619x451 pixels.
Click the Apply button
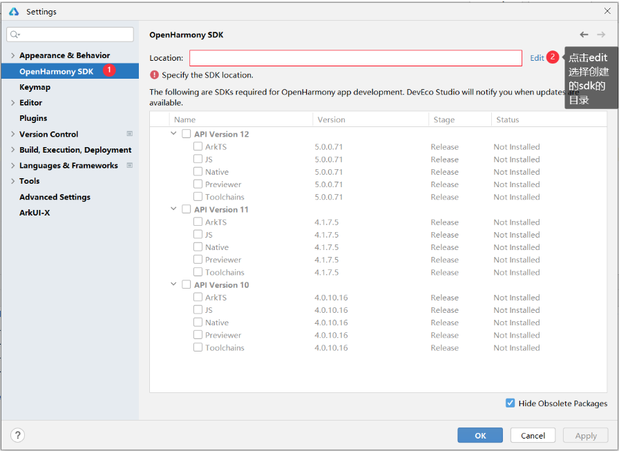click(585, 435)
